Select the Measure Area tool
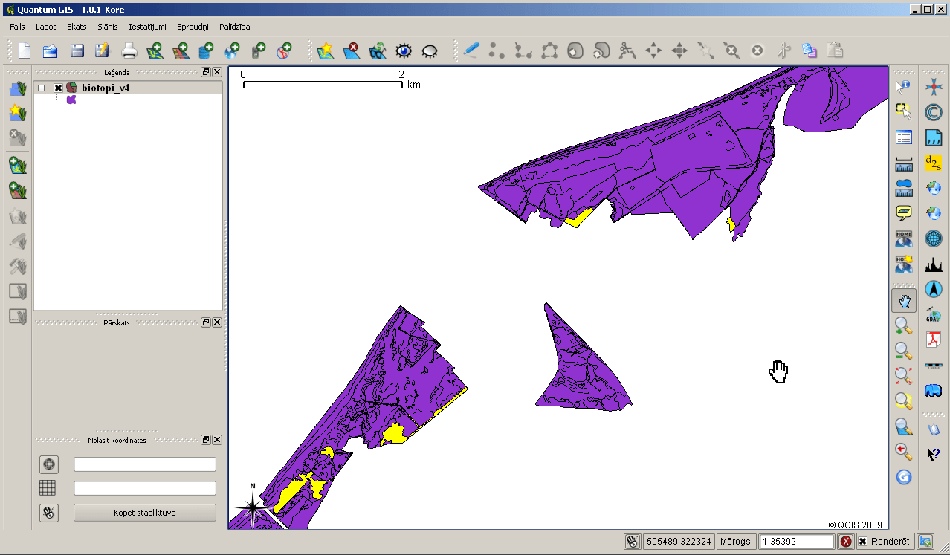 click(903, 188)
